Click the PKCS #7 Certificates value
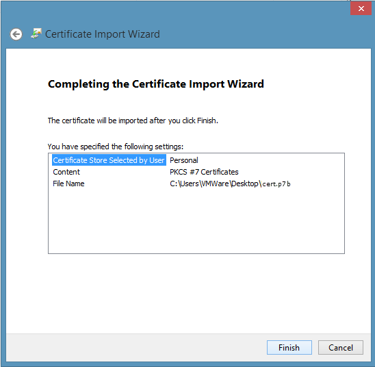This screenshot has height=367, width=375. (x=204, y=172)
